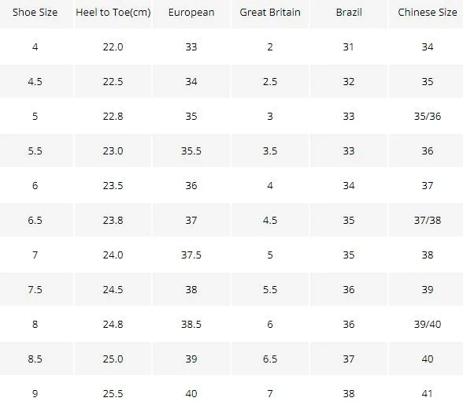Click the Brazil column header
This screenshot has width=463, height=409.
349,13
